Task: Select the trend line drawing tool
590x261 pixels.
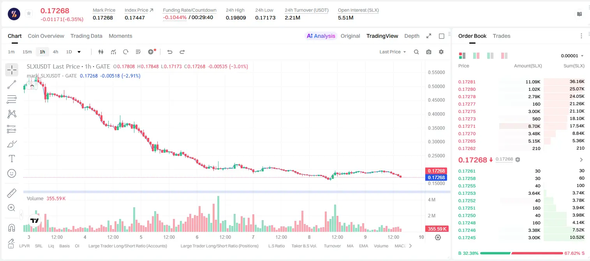Action: (12, 85)
